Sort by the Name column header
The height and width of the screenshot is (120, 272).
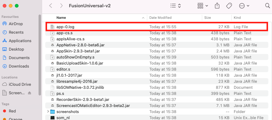[x=61, y=18]
